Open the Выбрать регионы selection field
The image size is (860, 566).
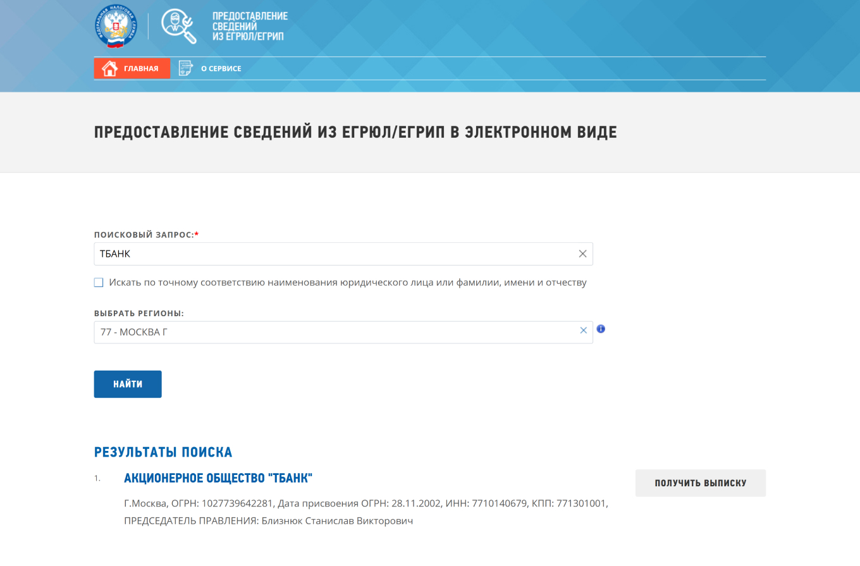coord(343,332)
